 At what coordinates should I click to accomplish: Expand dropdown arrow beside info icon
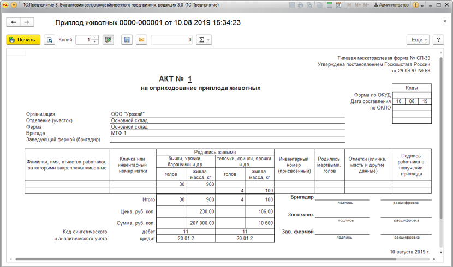[x=422, y=5]
